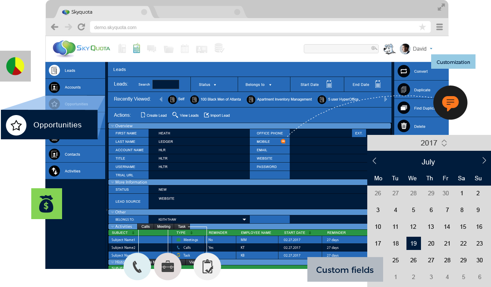Switch to the Meeting activity tab

[164, 227]
